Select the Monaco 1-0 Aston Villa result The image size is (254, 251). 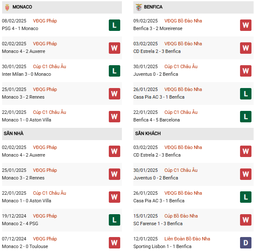pyautogui.click(x=25, y=120)
